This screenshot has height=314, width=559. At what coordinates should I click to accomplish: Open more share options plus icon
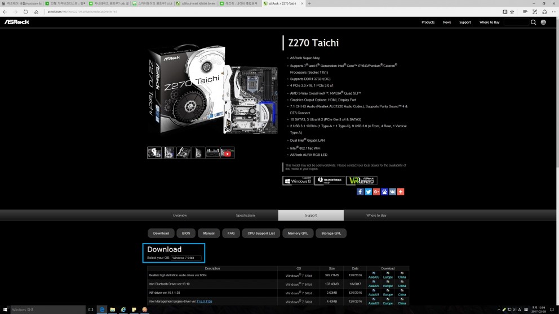tap(401, 191)
